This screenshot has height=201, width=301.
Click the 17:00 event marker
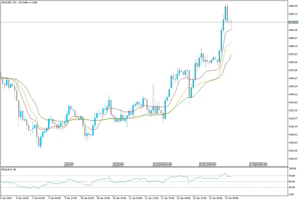(x=252, y=164)
